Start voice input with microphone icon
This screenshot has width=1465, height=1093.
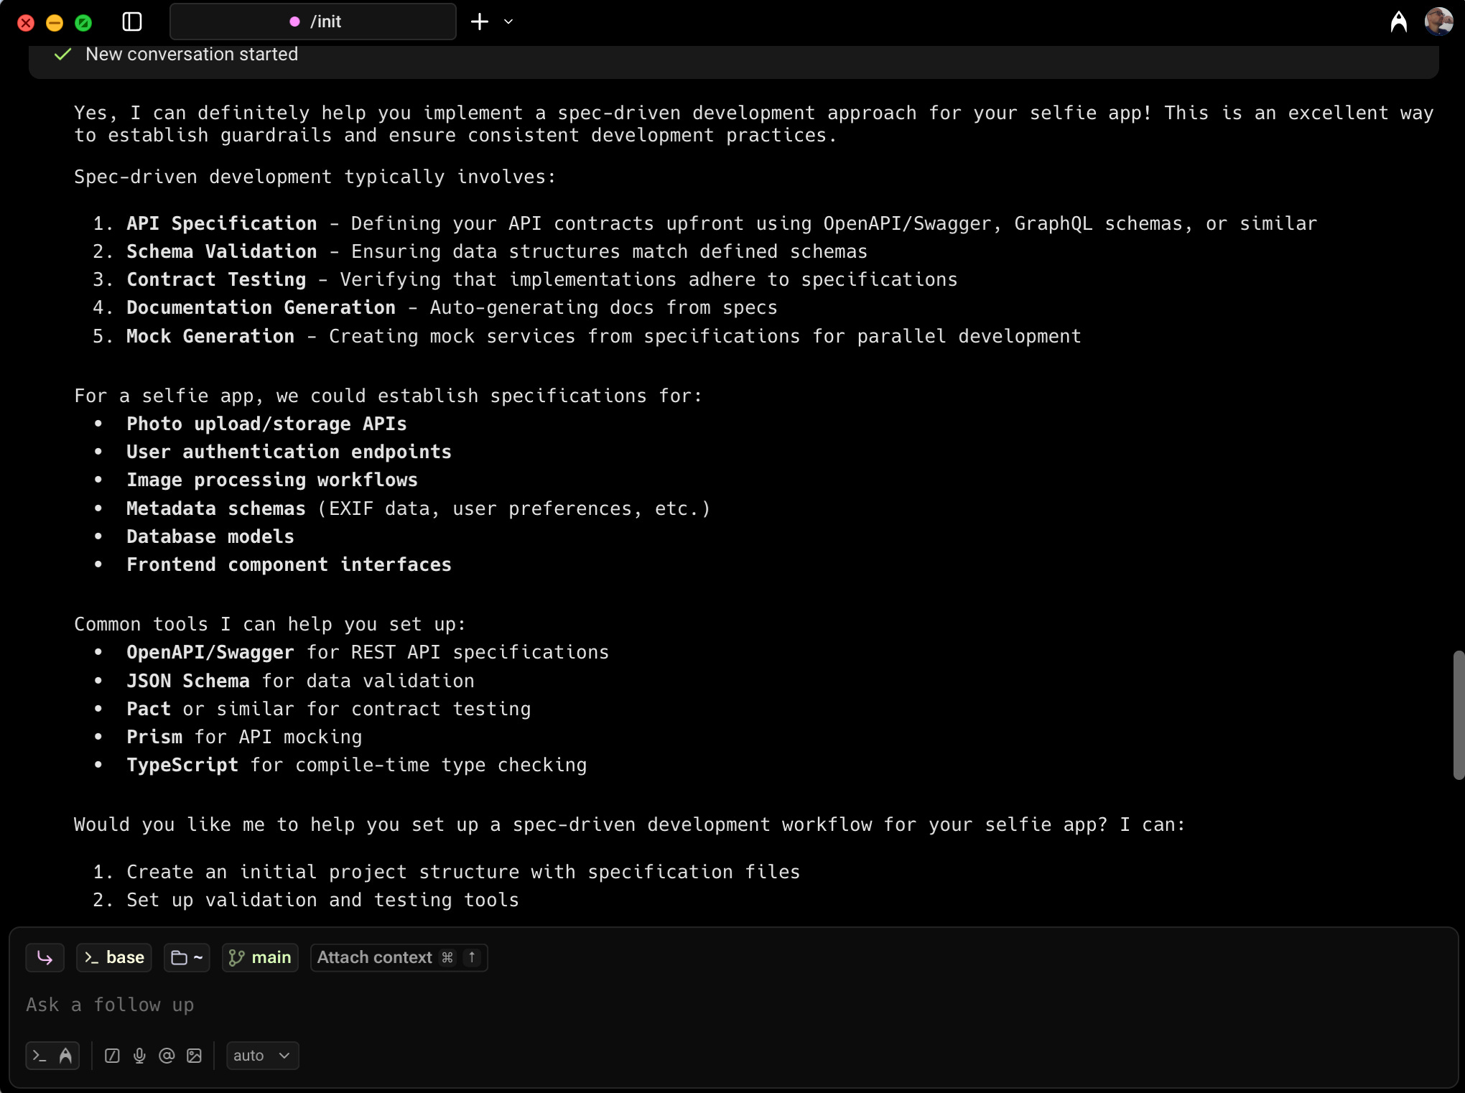point(139,1056)
